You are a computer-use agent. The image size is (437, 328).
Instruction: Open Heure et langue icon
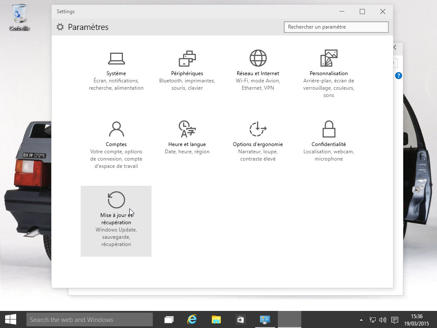(187, 129)
